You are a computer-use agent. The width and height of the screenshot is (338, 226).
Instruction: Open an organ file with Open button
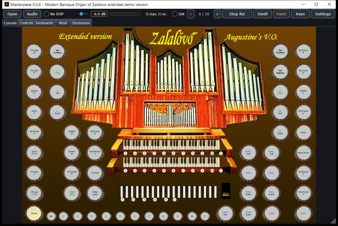click(x=12, y=14)
